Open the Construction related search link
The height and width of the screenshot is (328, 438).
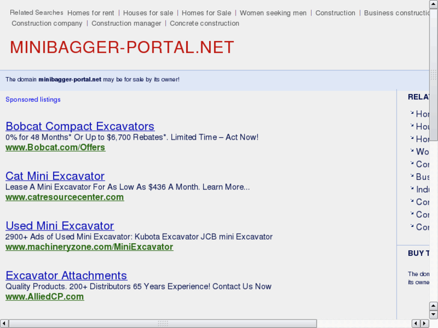point(335,13)
